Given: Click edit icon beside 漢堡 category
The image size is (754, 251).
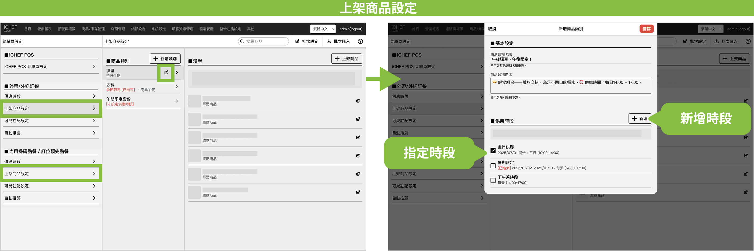Looking at the screenshot, I should (166, 73).
